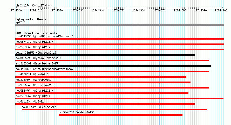The height and width of the screenshot is (125, 231).
Task: Open the esv3663002 (Besenbacher2015) label
Action: tap(37, 63)
